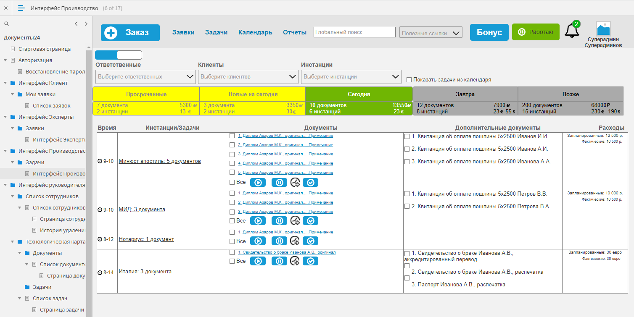Screen dimensions: 634x317
Task: Go to next page with sidebar right arrow
Action: [x=86, y=24]
